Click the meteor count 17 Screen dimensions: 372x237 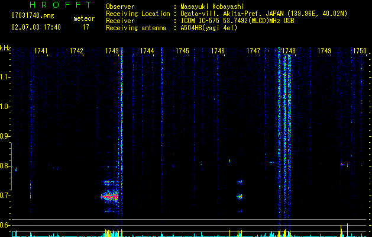pos(86,27)
